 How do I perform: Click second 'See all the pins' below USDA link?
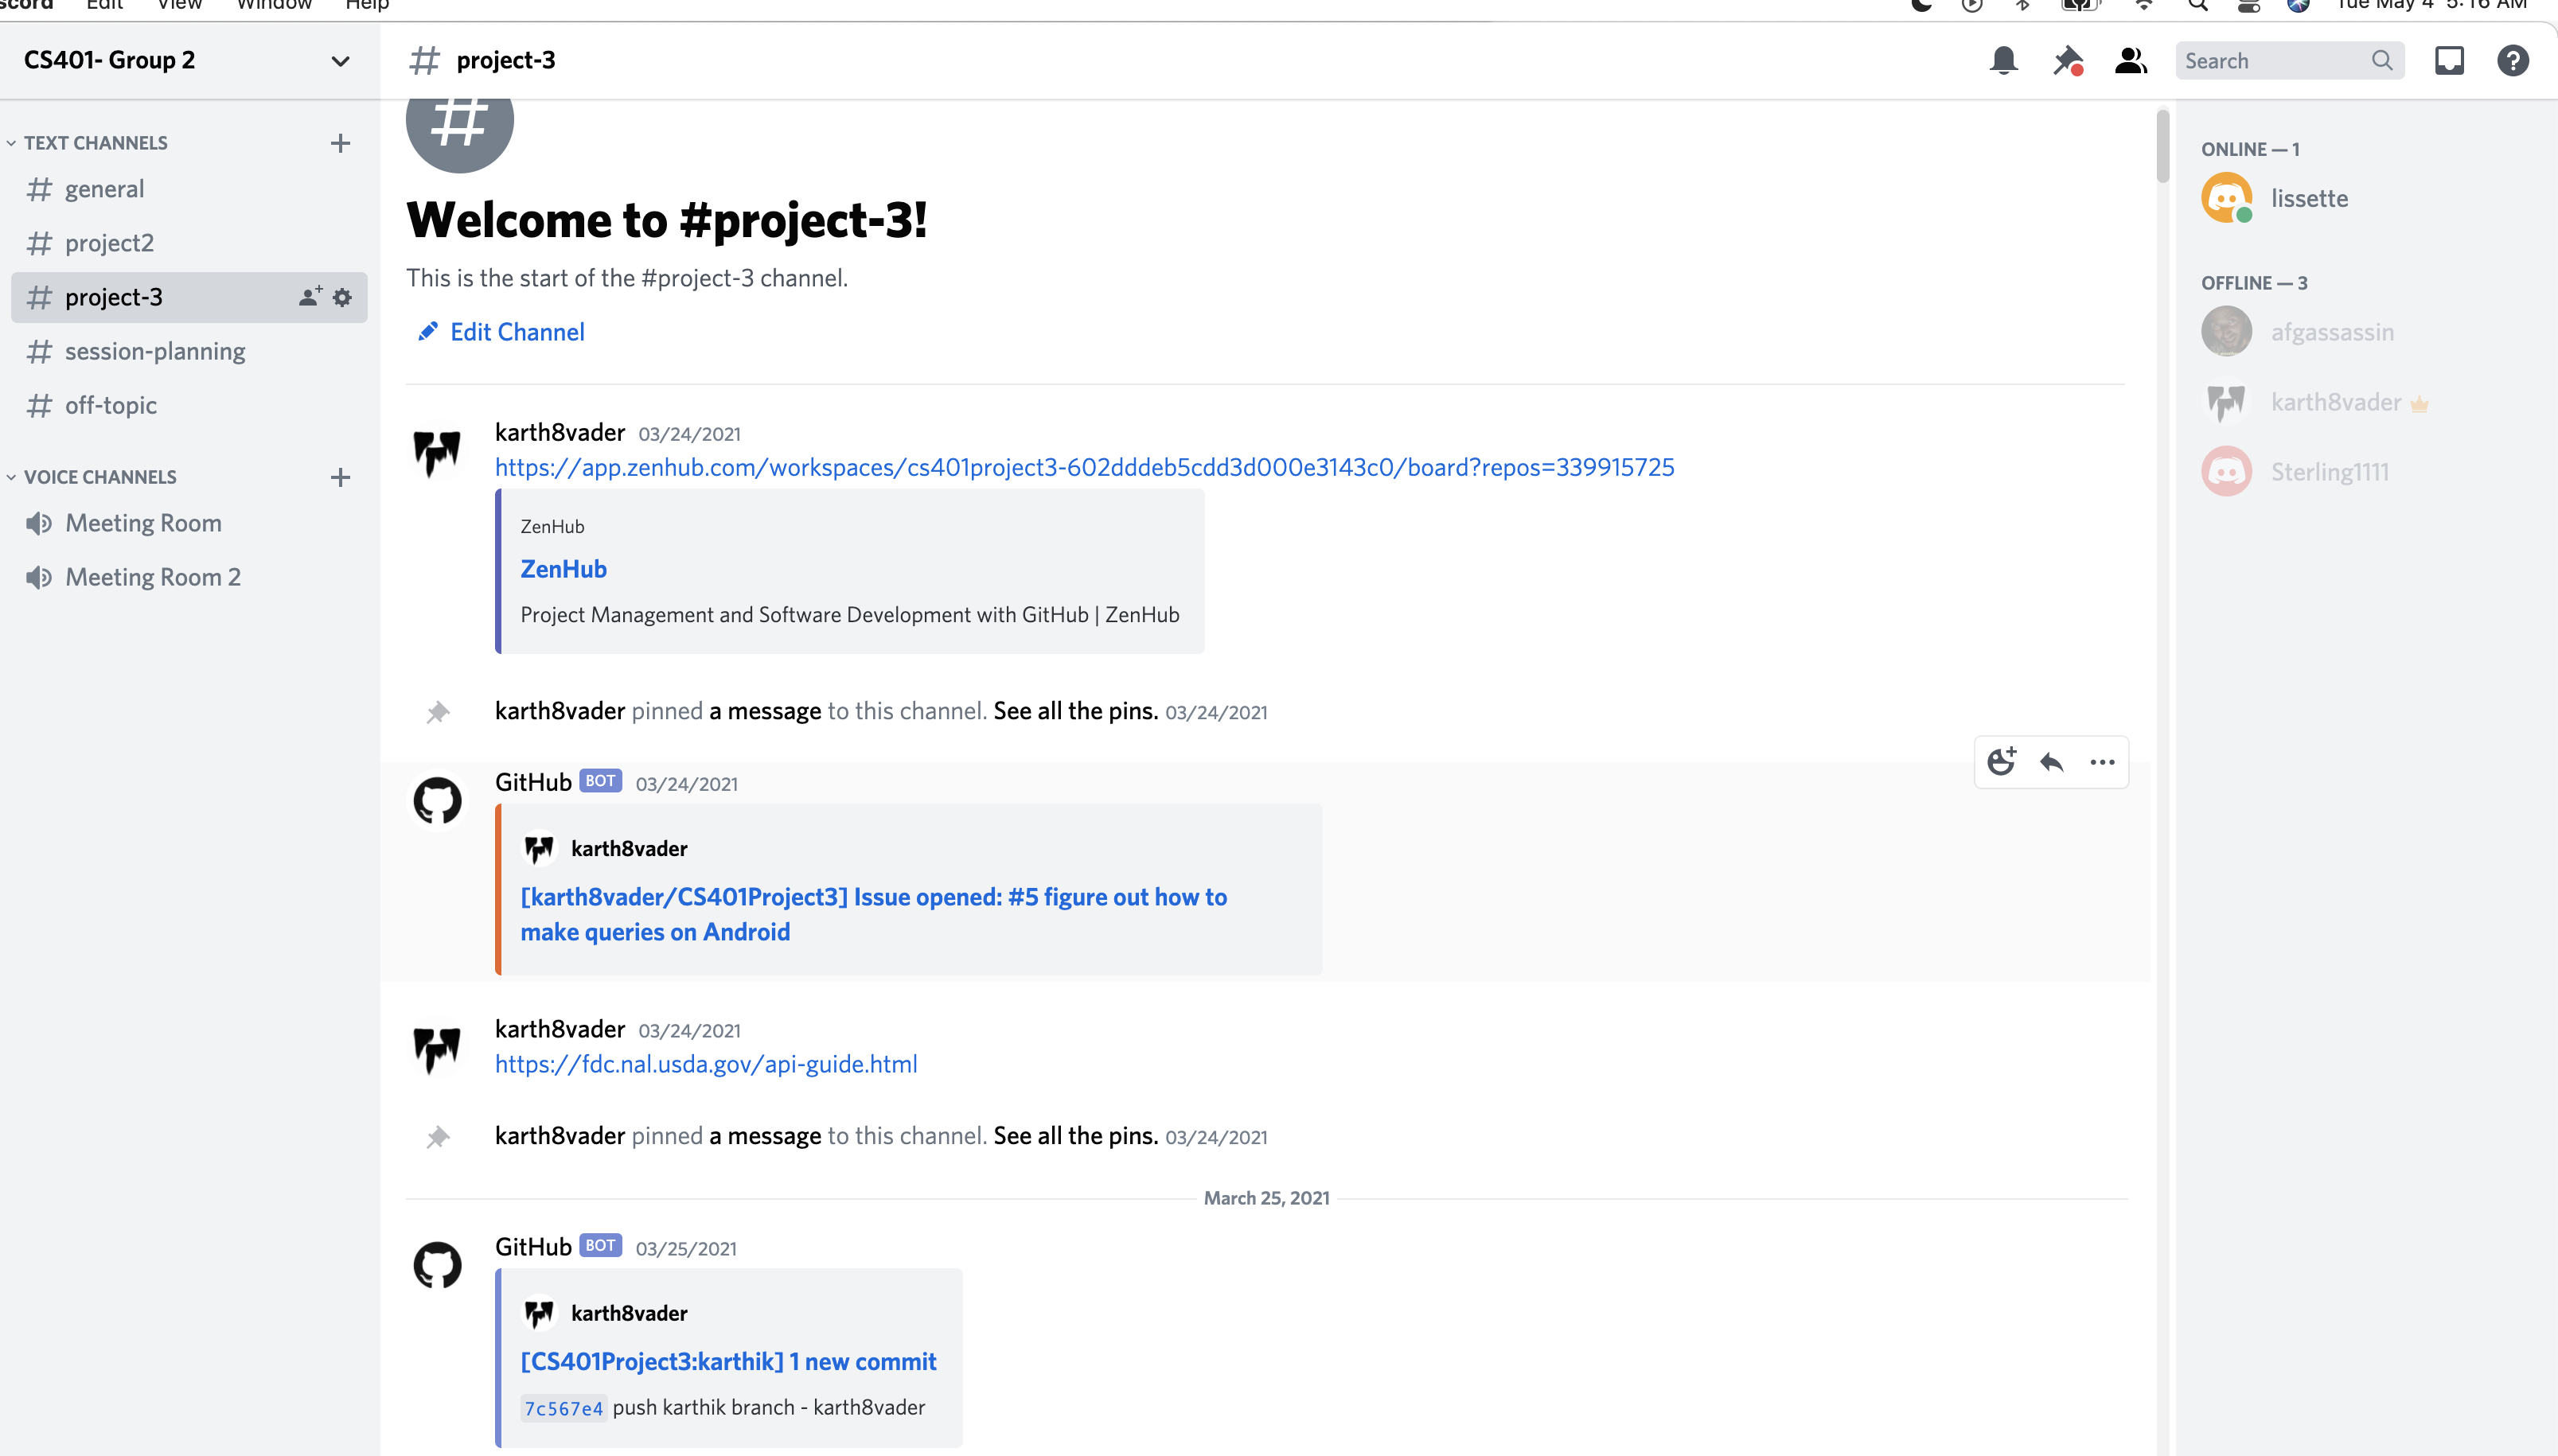point(1075,1136)
